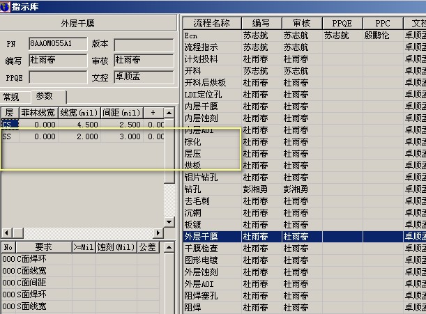Click the 编写 column header in process table

[x=261, y=24]
